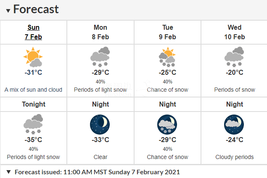Select the Forecast heading title
The image size is (267, 178).
coord(36,9)
